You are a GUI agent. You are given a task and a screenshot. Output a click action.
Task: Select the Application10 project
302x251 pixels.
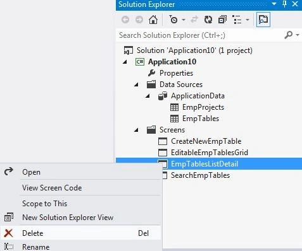pos(172,62)
